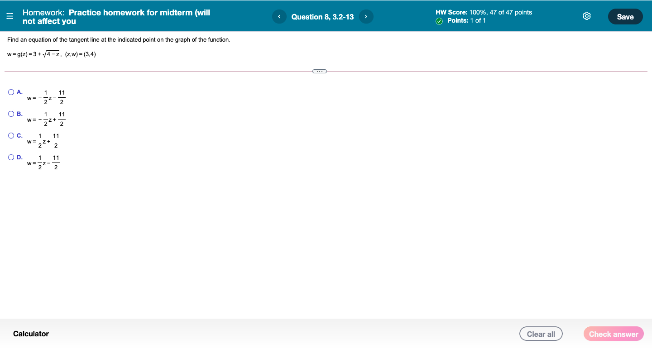Image resolution: width=652 pixels, height=349 pixels.
Task: Click equation text for option C
Action: pyautogui.click(x=43, y=141)
